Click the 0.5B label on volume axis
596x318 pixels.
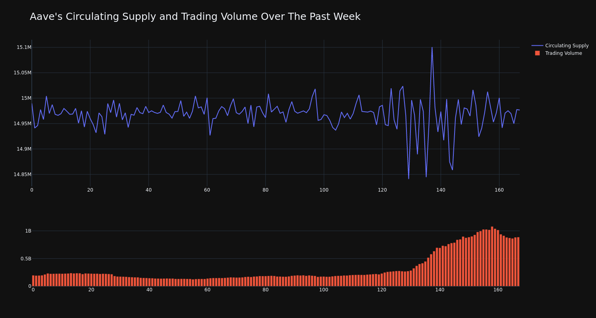pyautogui.click(x=26, y=258)
